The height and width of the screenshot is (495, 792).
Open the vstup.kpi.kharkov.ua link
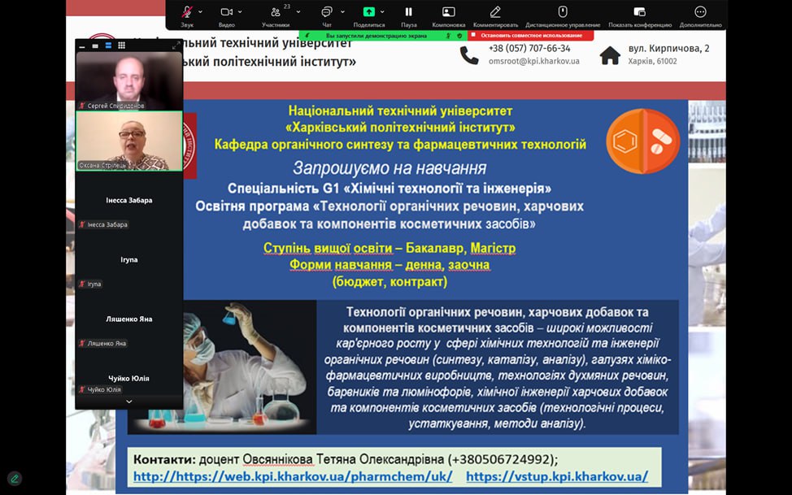[x=557, y=476]
